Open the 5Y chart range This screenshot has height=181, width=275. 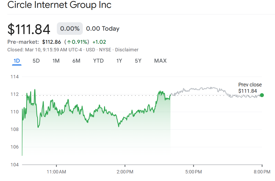(138, 61)
